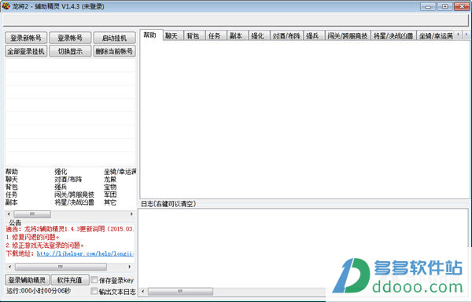Screen dimensions: 472x302
Task: Click 公告 panel scroll-left arrow
Action: (x=10, y=267)
